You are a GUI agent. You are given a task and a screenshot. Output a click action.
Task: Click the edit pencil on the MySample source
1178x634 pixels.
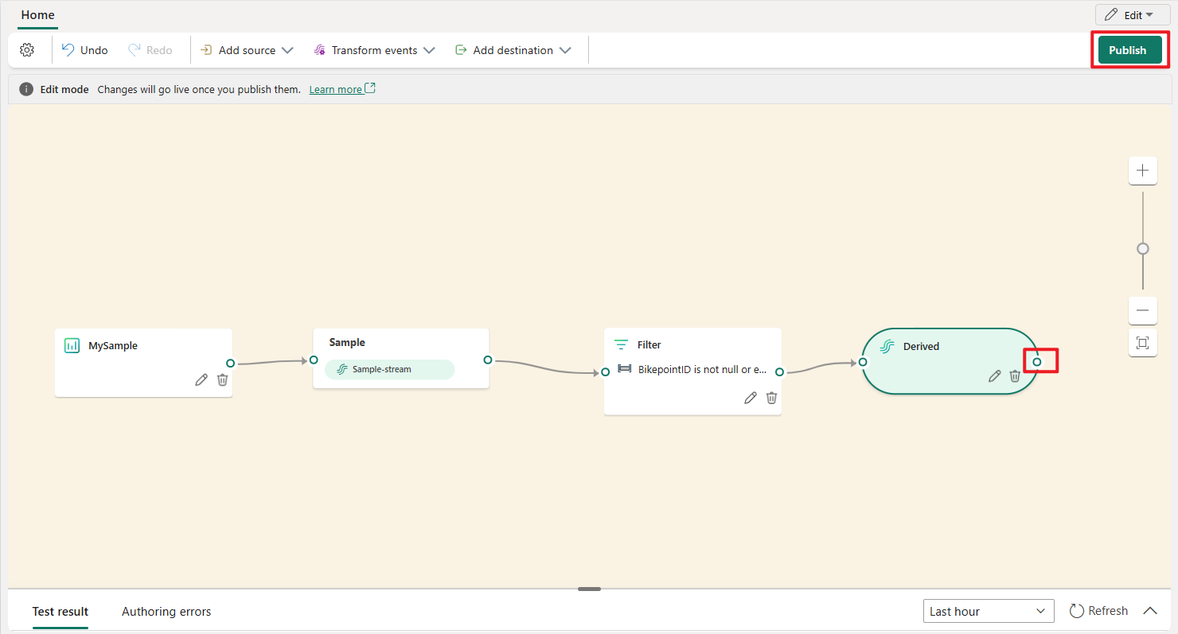point(201,379)
